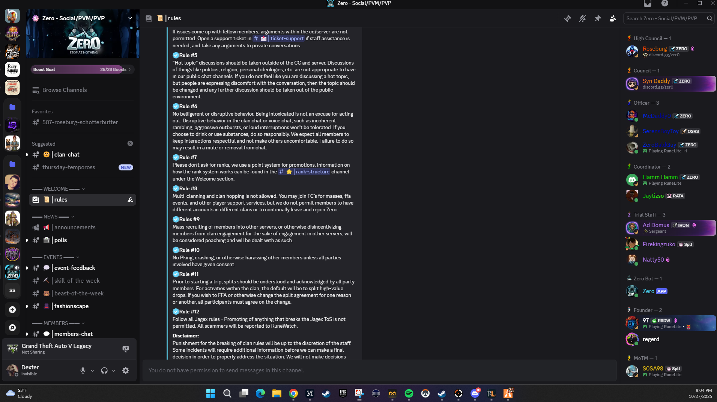Image resolution: width=717 pixels, height=402 pixels.
Task: Click the notification settings bell icon
Action: (582, 18)
